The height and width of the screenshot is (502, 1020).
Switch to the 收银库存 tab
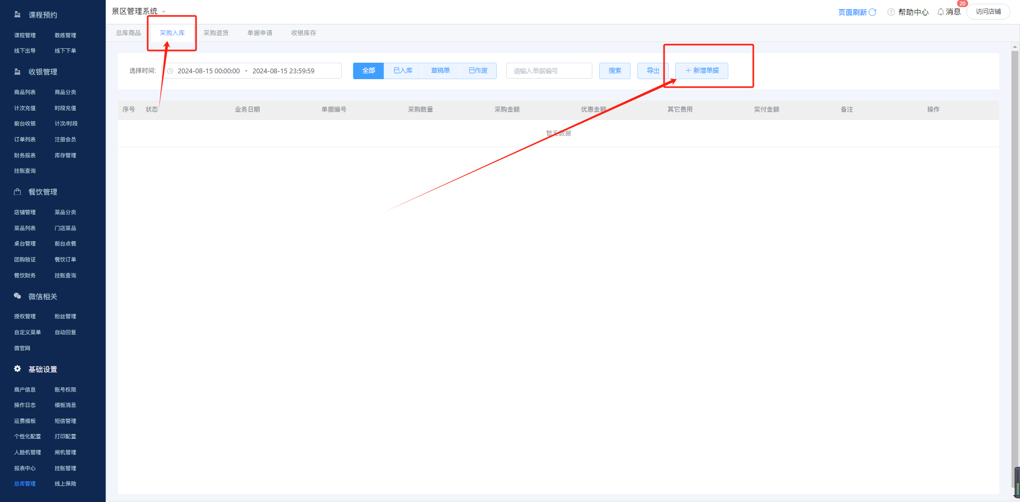click(x=303, y=33)
